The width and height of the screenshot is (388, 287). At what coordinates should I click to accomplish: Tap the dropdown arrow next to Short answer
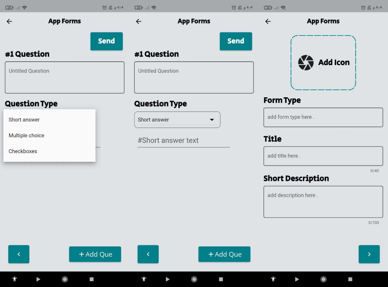pos(212,120)
